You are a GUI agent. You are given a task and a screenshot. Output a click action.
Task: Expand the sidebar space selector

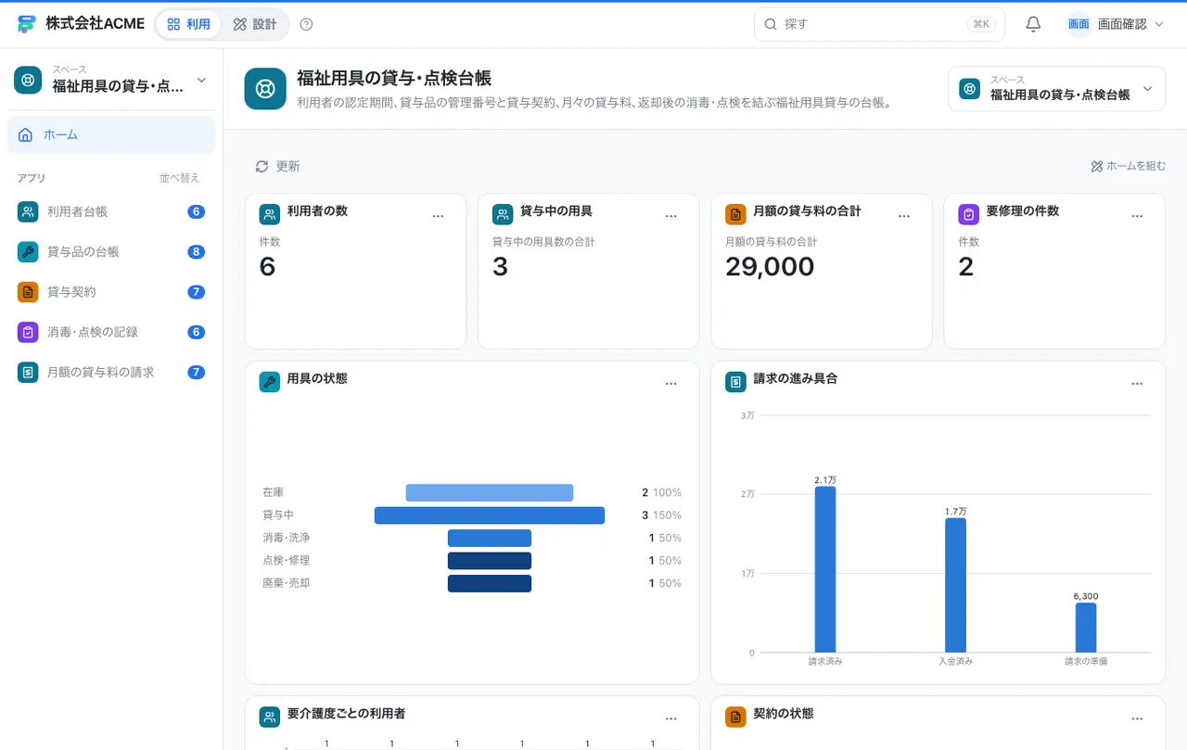(111, 80)
